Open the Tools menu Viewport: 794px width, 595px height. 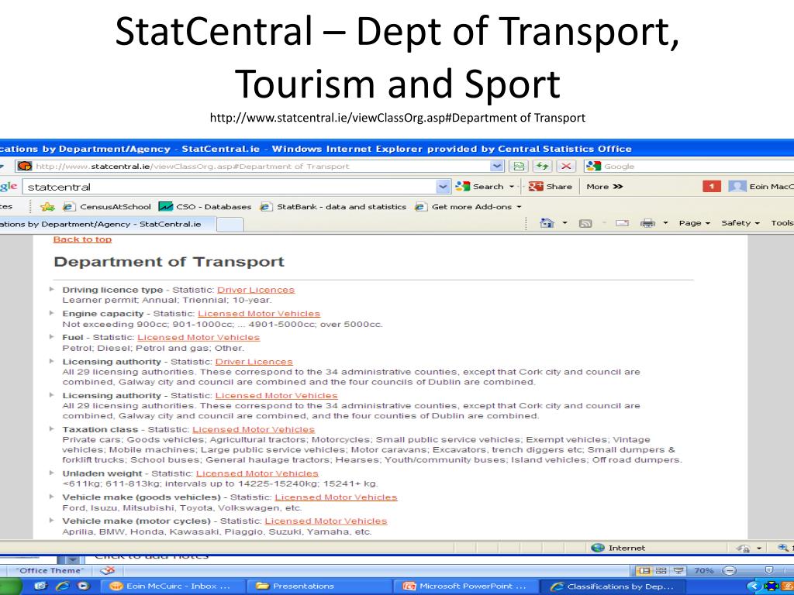click(782, 223)
